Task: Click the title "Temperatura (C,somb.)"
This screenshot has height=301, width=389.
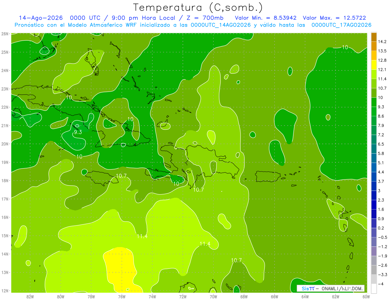Action: (x=198, y=7)
